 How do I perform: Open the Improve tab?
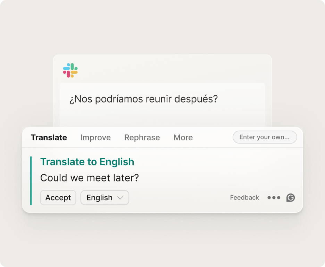point(95,137)
